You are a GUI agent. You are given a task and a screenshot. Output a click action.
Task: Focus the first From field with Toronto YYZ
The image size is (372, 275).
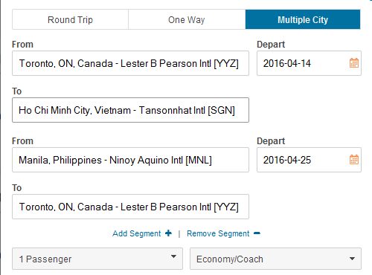point(130,63)
